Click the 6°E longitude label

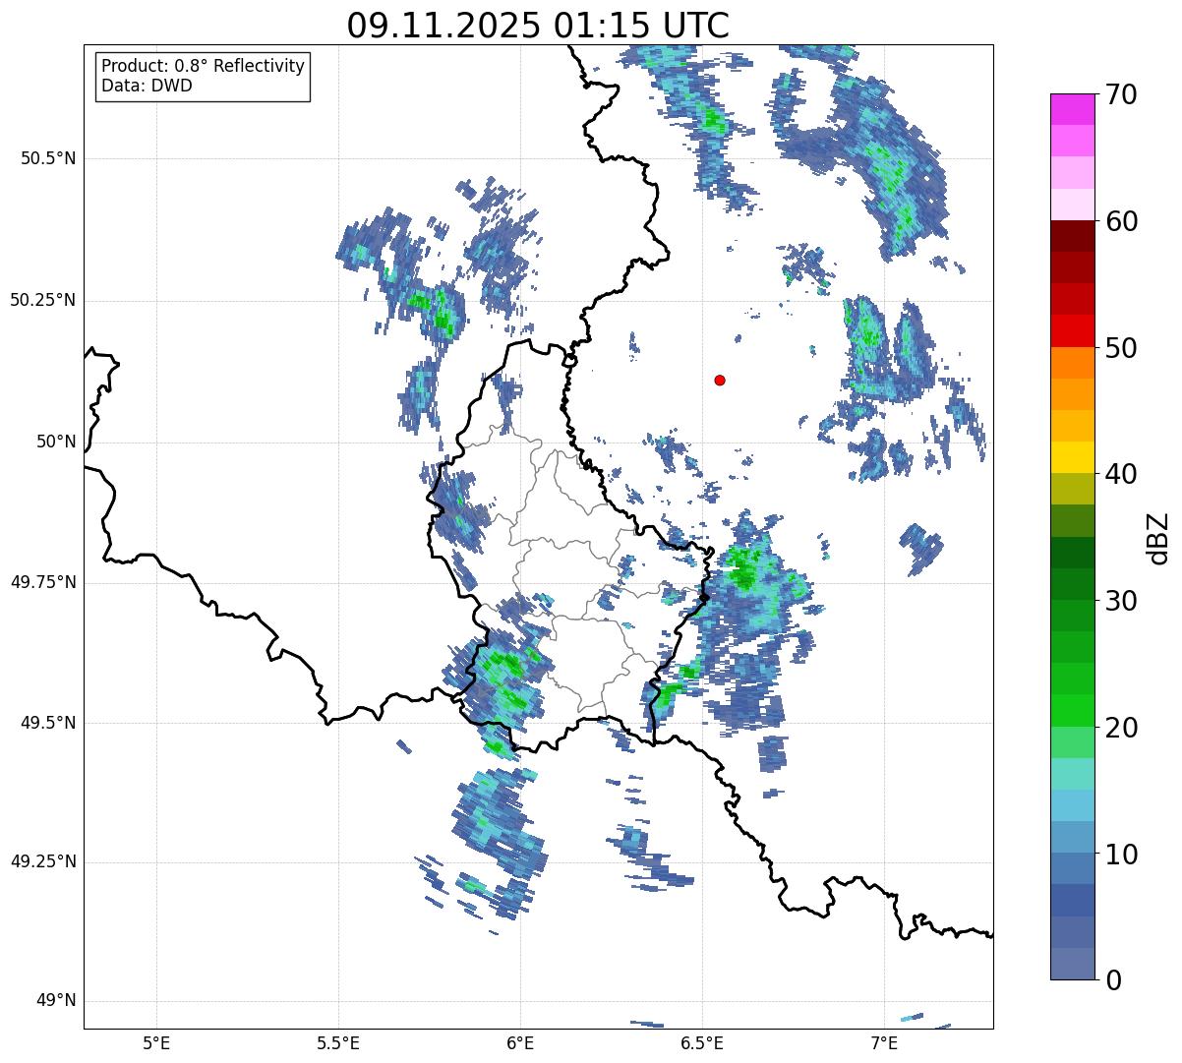[520, 1042]
